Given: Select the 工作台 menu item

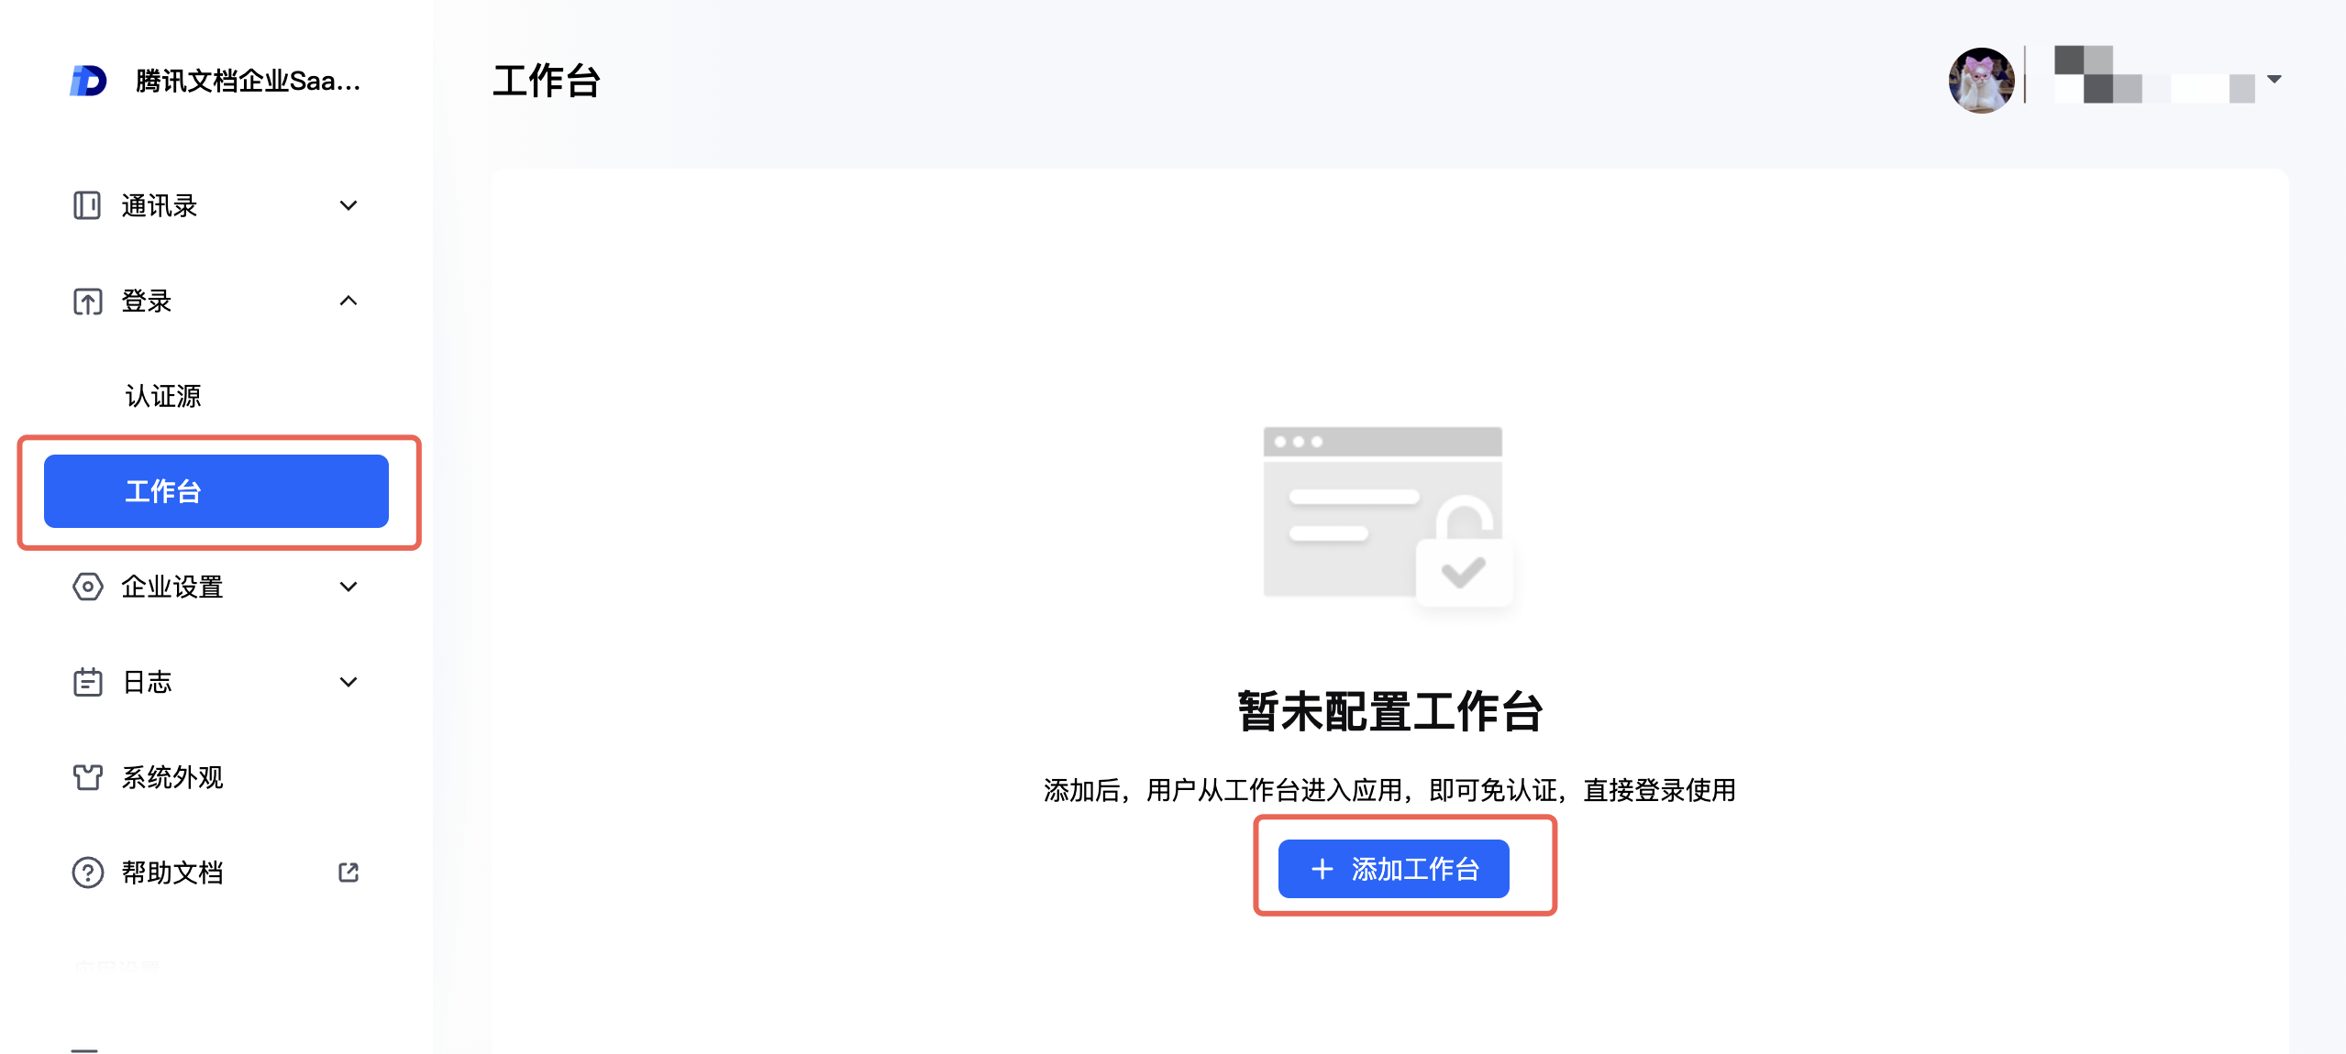Looking at the screenshot, I should coord(216,491).
